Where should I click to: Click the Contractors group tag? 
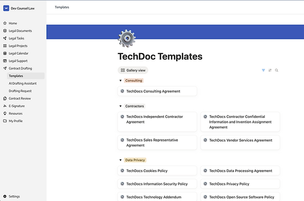click(x=134, y=106)
